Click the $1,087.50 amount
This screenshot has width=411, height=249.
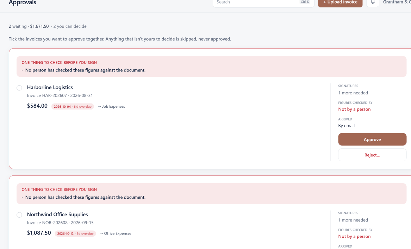point(39,233)
